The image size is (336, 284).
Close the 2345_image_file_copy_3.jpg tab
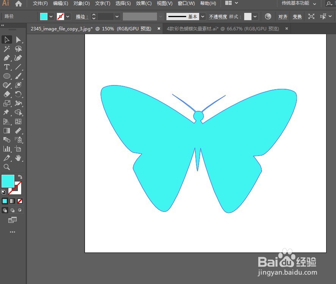pos(159,28)
